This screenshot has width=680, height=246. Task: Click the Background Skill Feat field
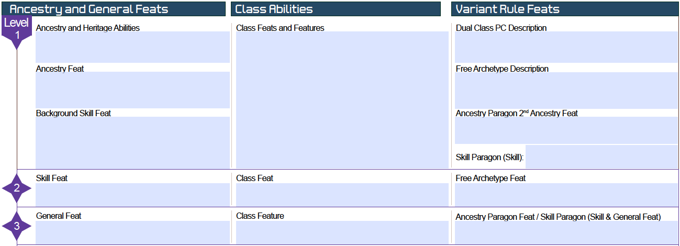tap(132, 142)
